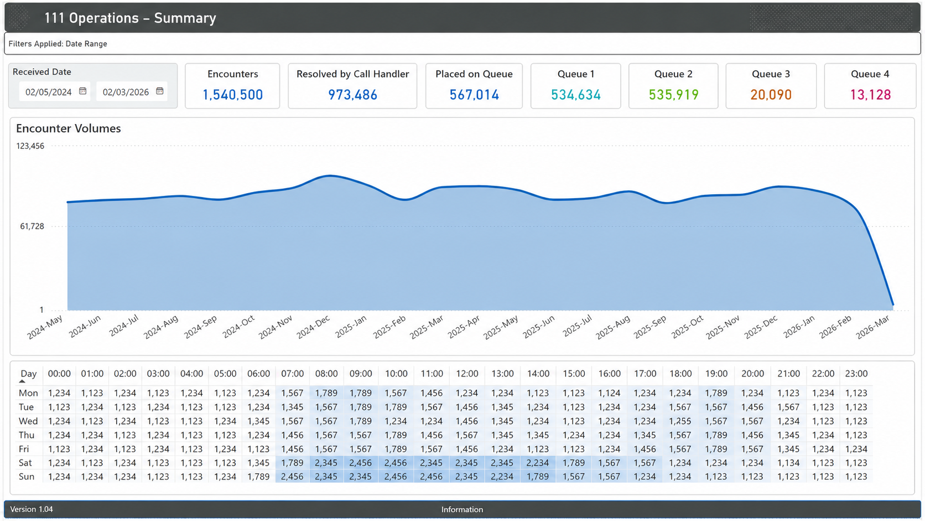Screen dimensions: 925x521
Task: Click the 1,124 cell in Mon row
Action: click(x=609, y=393)
